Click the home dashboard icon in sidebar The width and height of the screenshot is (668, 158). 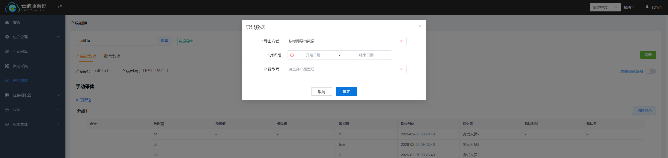point(7,22)
